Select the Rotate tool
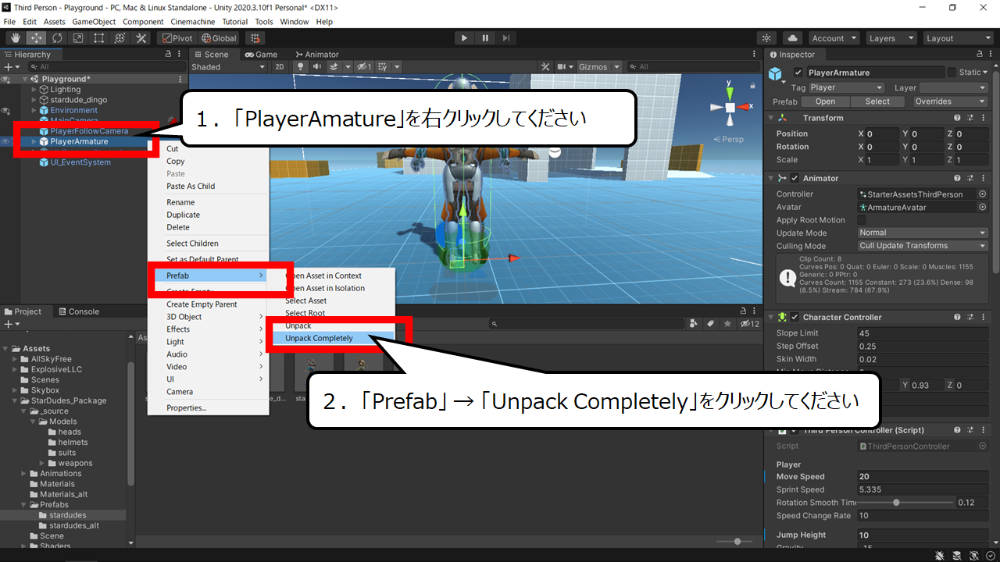The height and width of the screenshot is (562, 1000). point(57,38)
